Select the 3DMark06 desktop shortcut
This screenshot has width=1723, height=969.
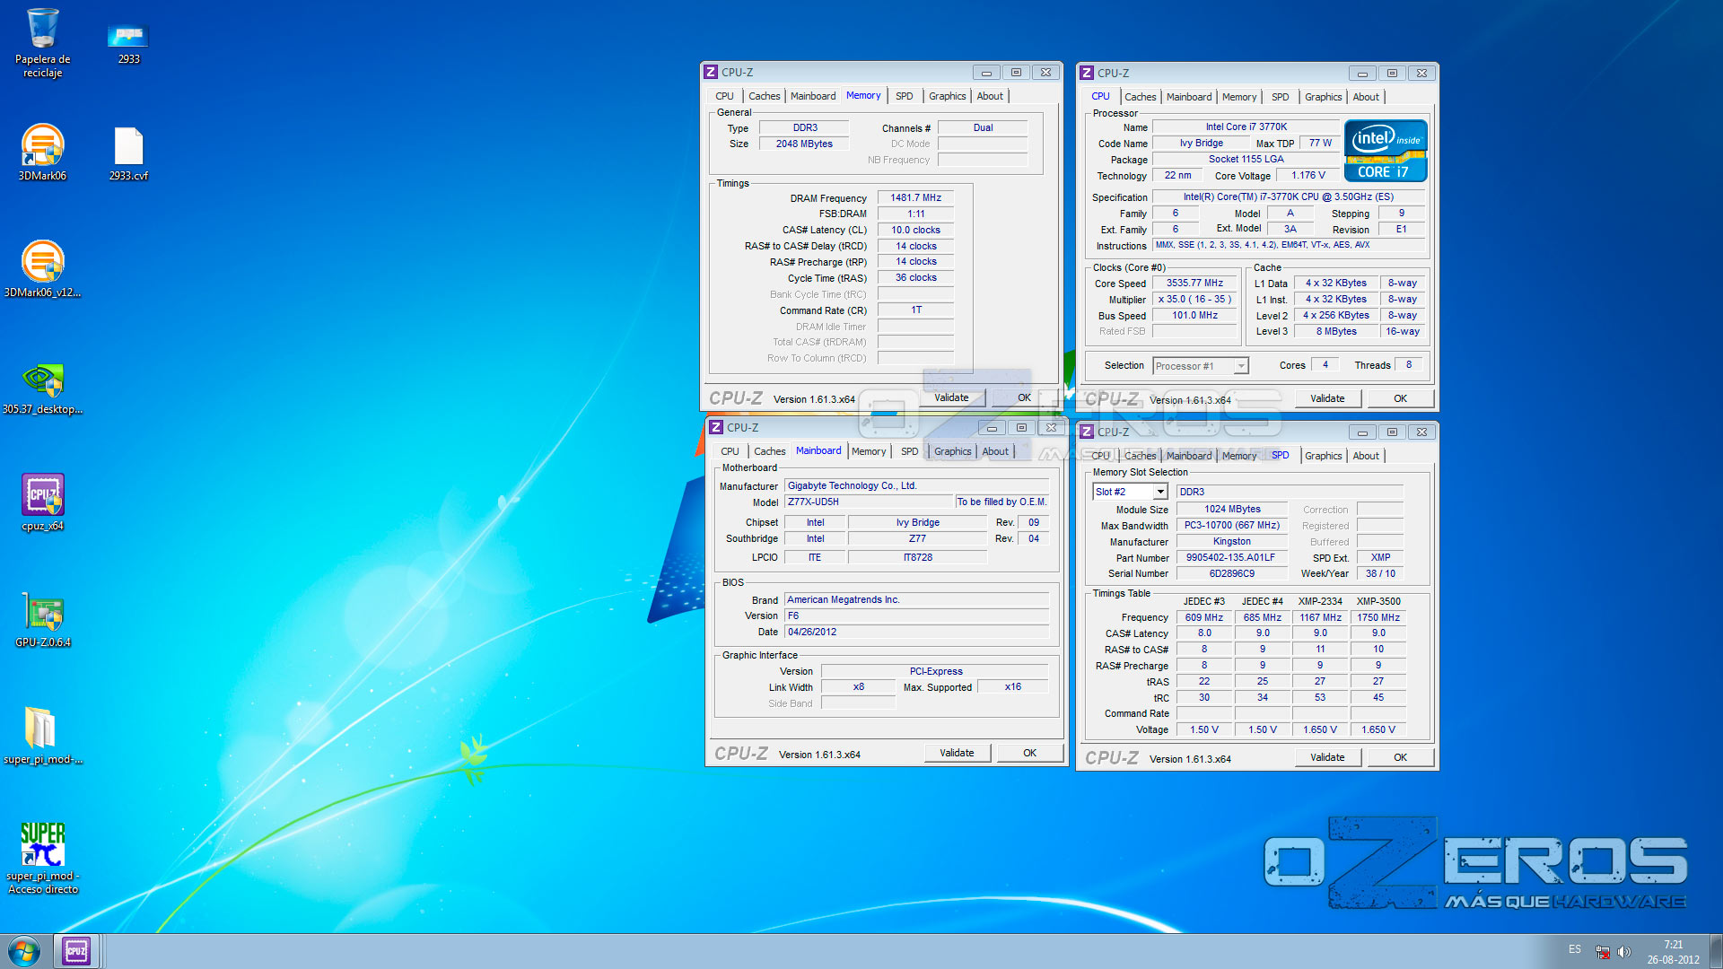[42, 153]
